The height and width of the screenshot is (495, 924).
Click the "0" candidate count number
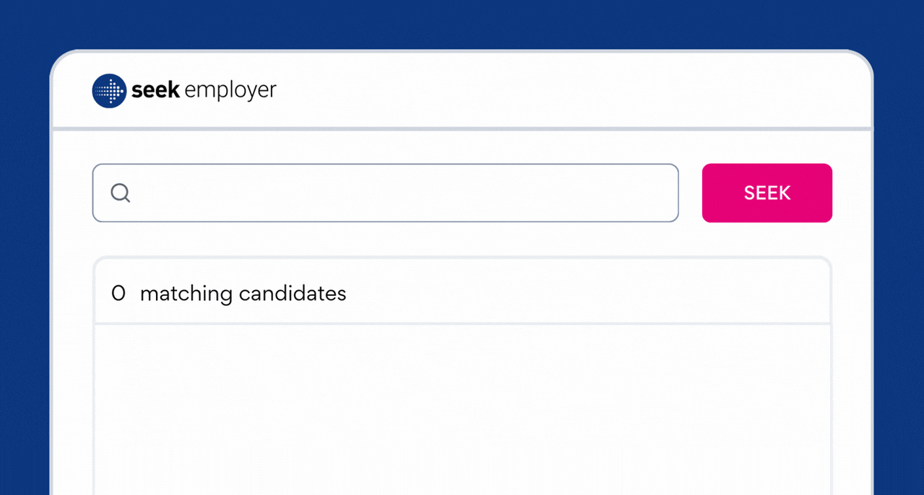tap(118, 294)
